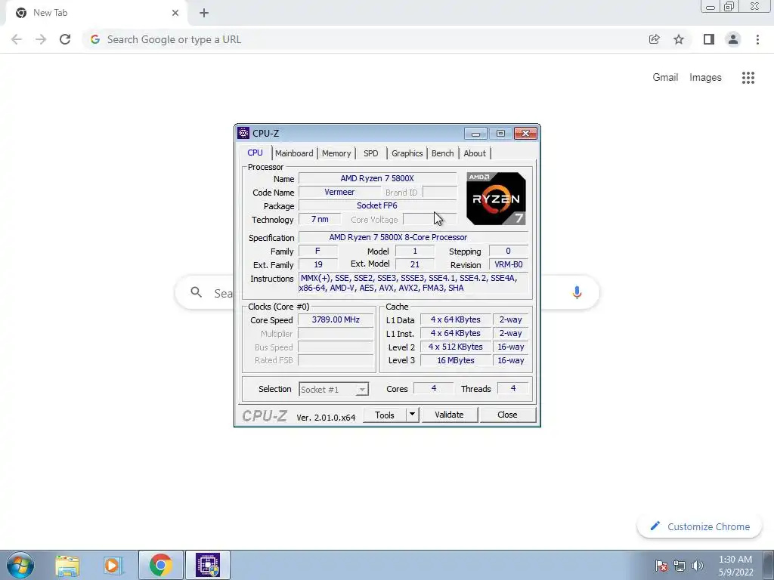774x580 pixels.
Task: Click the Tools button
Action: (x=385, y=415)
